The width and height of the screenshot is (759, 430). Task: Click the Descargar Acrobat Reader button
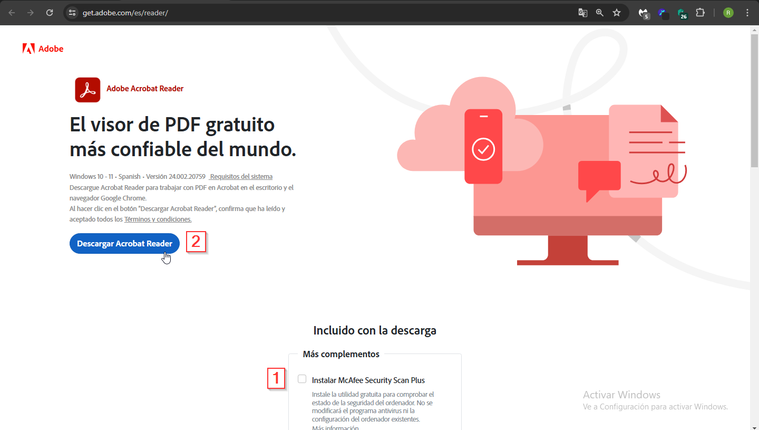(124, 243)
